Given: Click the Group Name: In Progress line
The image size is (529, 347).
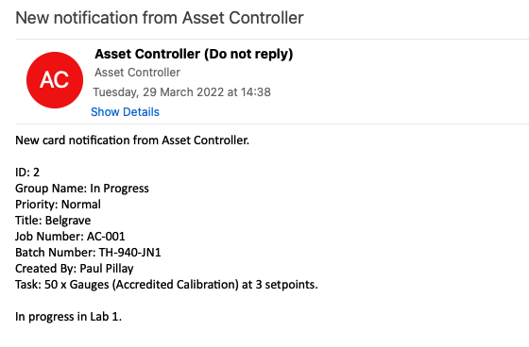Looking at the screenshot, I should click(x=82, y=189).
